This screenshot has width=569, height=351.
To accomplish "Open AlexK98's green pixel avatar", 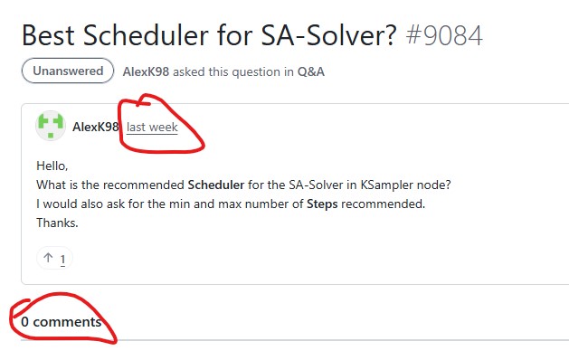I will [51, 126].
